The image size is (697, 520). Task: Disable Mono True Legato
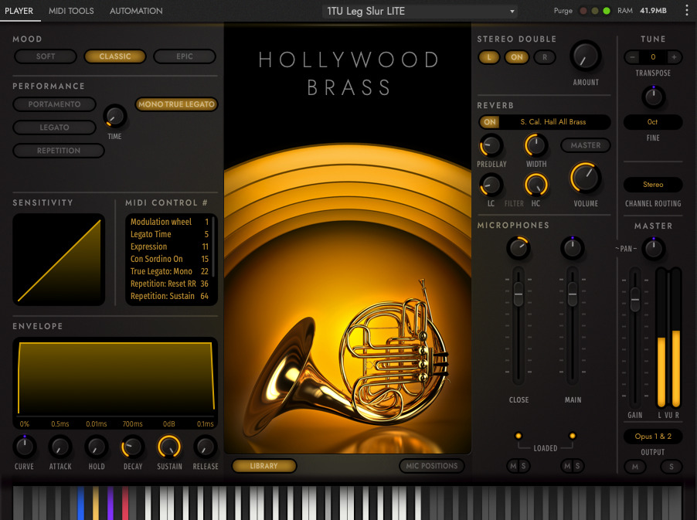click(176, 104)
